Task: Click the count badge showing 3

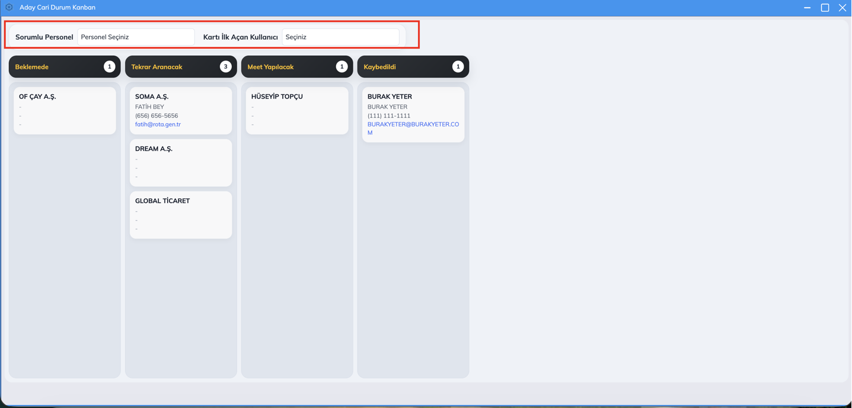Action: coord(225,67)
